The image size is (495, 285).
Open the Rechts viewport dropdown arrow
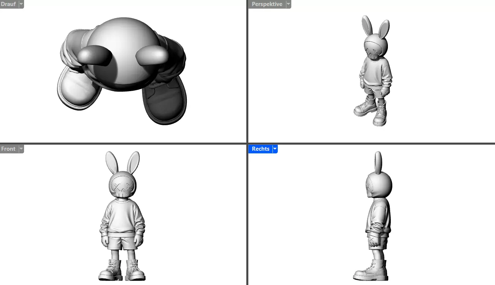(x=275, y=149)
